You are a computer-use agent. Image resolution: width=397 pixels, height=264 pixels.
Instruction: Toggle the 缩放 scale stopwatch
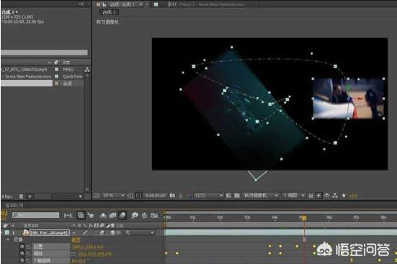pos(22,253)
